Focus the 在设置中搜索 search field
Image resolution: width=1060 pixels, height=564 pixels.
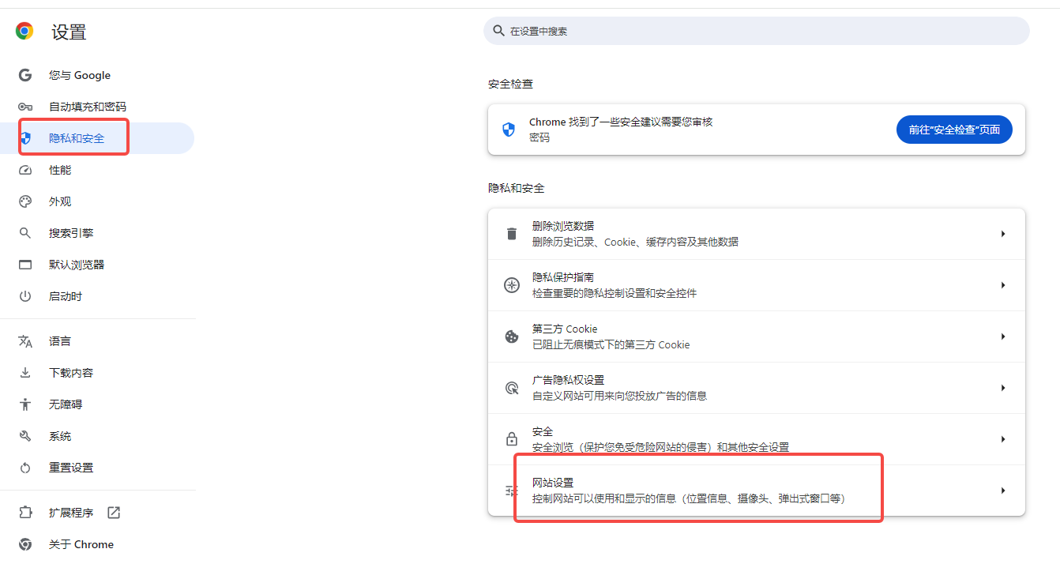(x=757, y=31)
